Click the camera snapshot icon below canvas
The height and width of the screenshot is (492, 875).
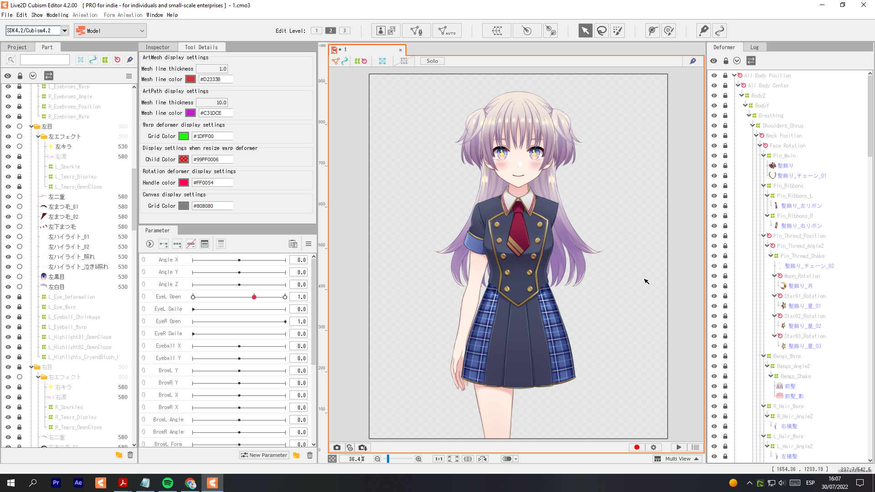(x=337, y=447)
